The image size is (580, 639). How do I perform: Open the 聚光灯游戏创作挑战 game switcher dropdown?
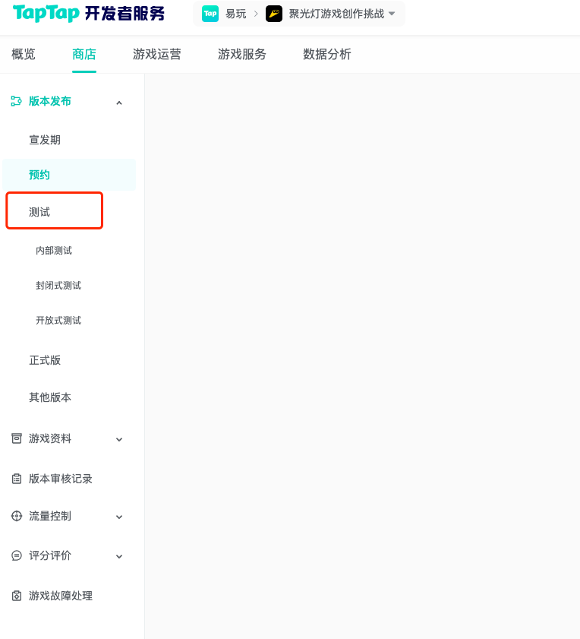[392, 14]
